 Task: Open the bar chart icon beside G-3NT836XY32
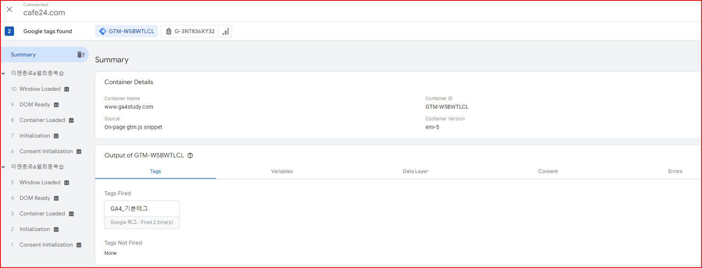(x=225, y=31)
